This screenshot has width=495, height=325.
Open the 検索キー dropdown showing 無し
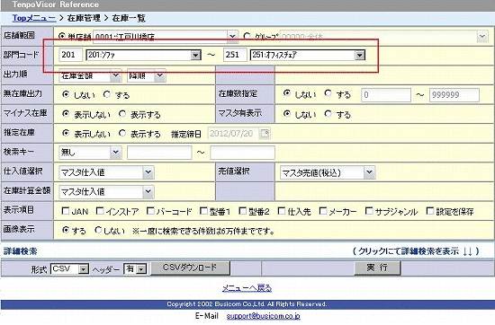coord(90,153)
